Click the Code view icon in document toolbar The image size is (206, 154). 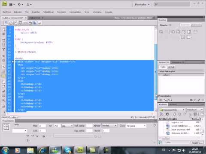(6, 23)
